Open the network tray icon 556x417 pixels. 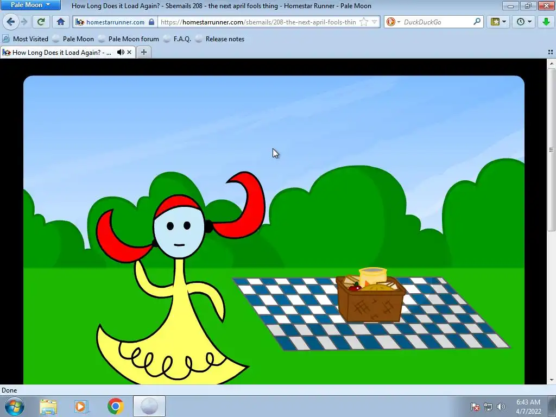click(x=488, y=407)
